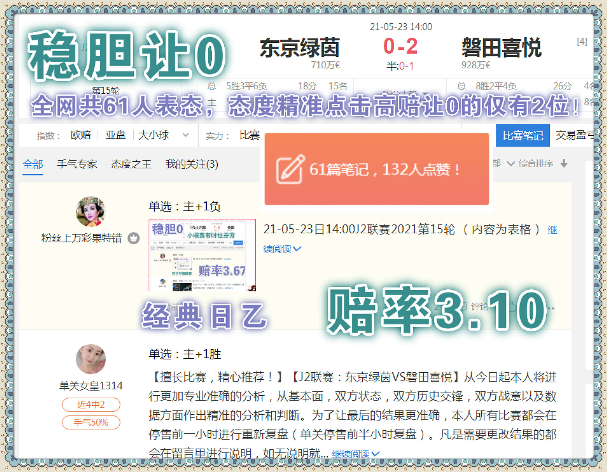Click the [4] ranking marker
Viewport: 607px width, 472px height.
click(x=582, y=41)
